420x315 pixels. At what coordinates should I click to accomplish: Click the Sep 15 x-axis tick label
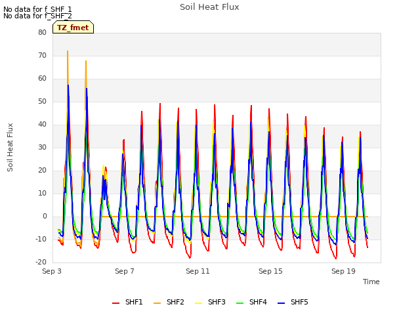click(x=270, y=271)
